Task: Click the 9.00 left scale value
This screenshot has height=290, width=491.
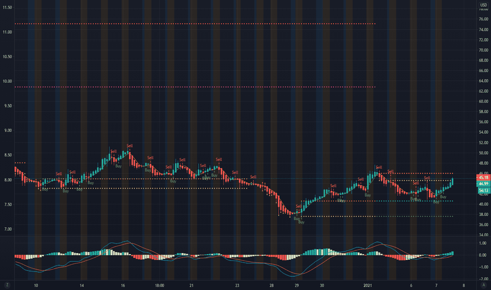Action: pos(8,130)
